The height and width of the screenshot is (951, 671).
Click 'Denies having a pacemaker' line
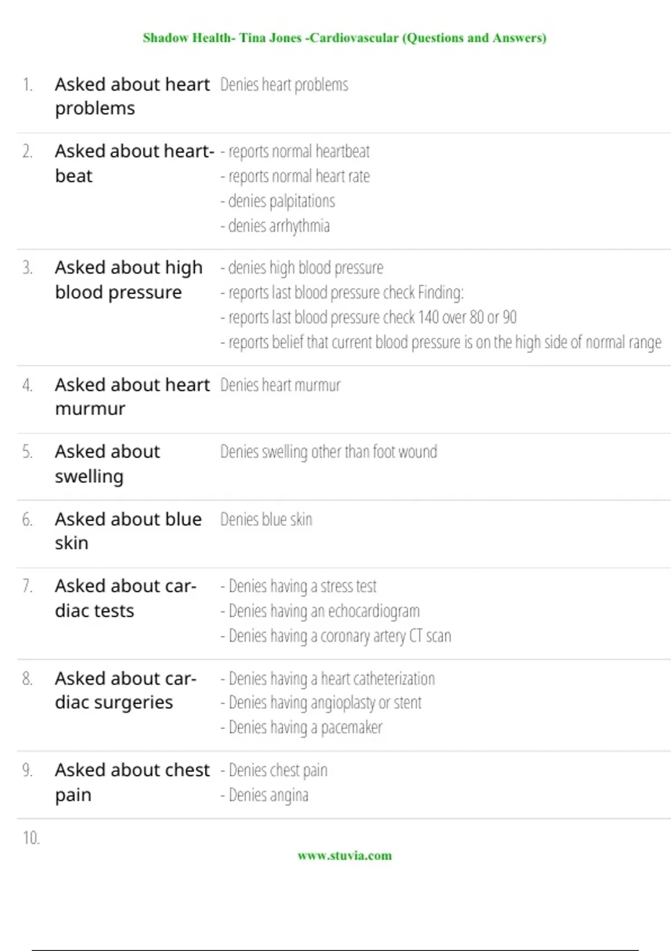(x=301, y=728)
